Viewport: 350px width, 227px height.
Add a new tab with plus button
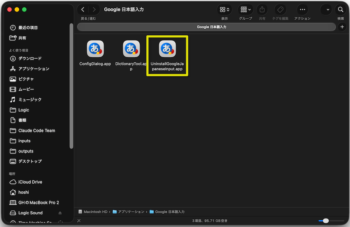click(x=342, y=27)
